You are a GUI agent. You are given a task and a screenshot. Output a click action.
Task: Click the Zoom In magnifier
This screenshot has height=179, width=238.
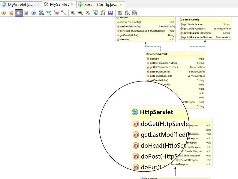click(x=73, y=13)
